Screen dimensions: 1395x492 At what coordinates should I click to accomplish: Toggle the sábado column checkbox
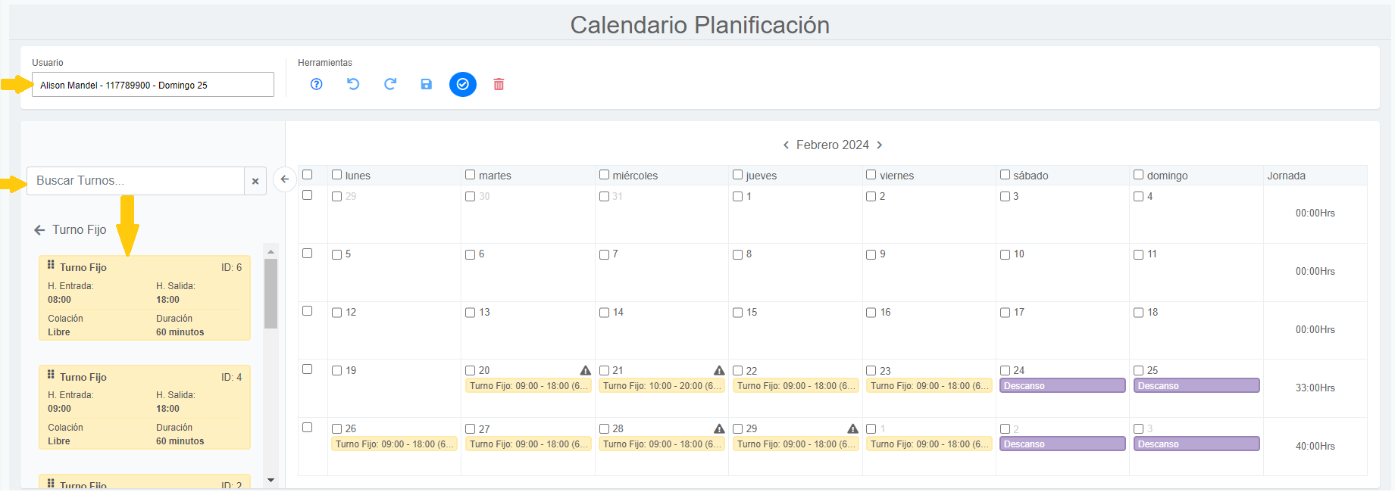(x=1005, y=175)
